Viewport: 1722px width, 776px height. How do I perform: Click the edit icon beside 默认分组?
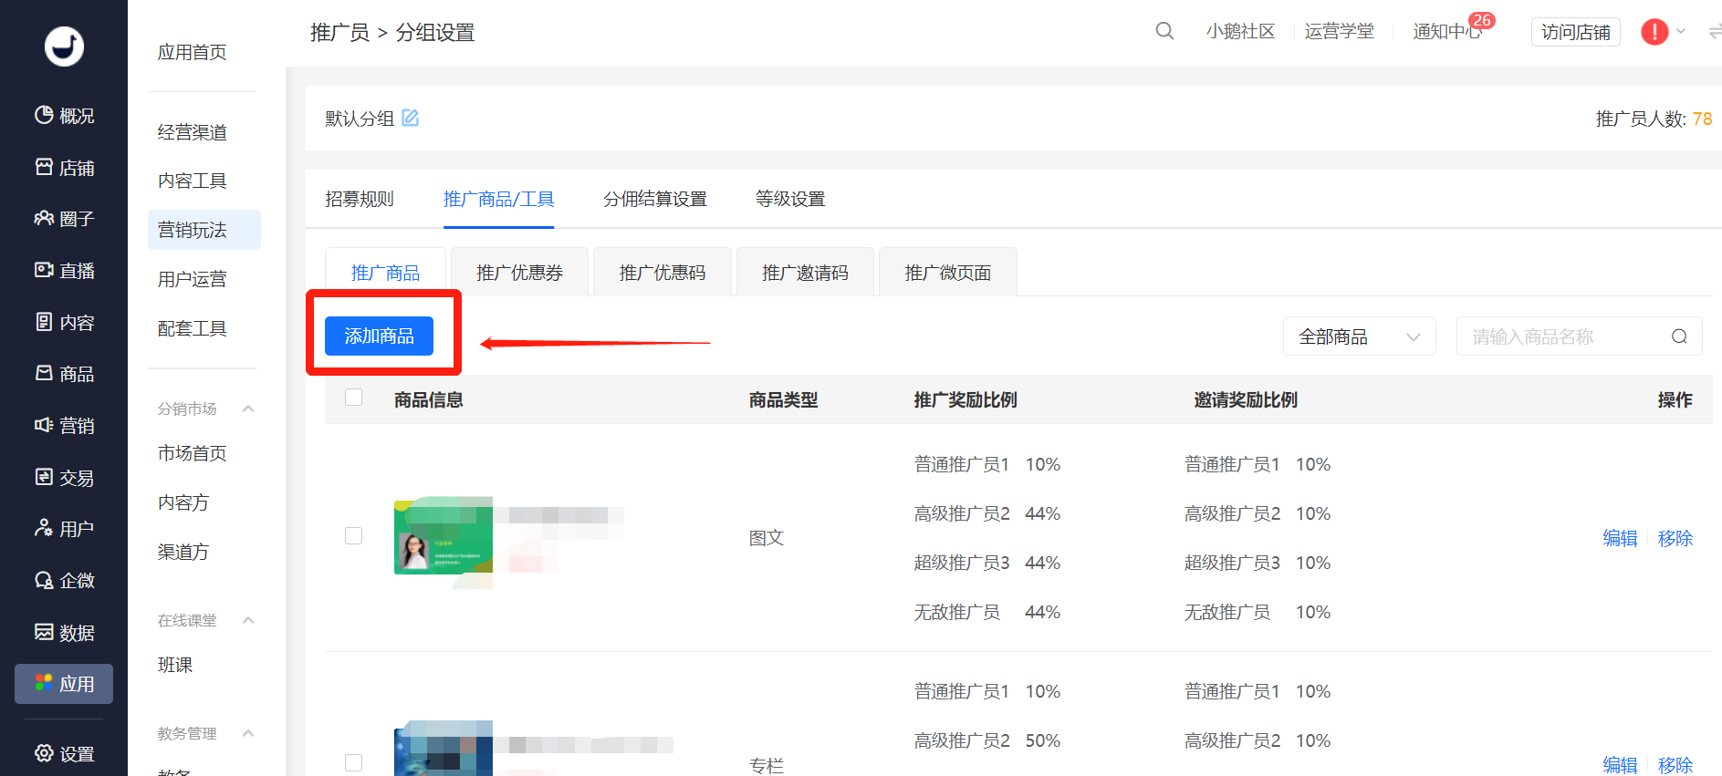coord(410,118)
